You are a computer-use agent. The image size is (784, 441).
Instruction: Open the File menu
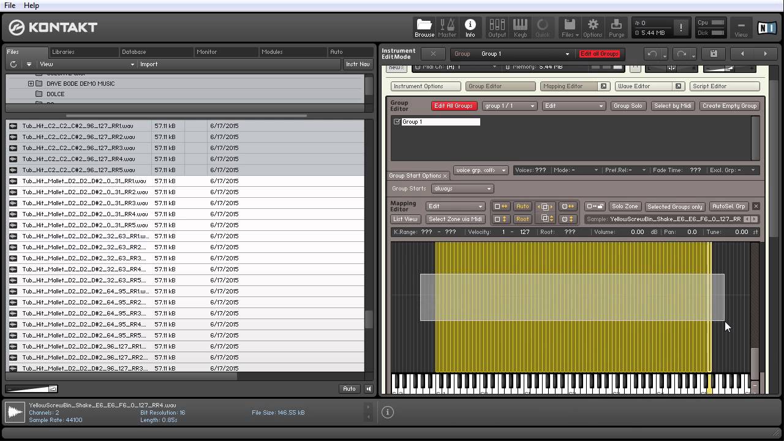coord(10,6)
